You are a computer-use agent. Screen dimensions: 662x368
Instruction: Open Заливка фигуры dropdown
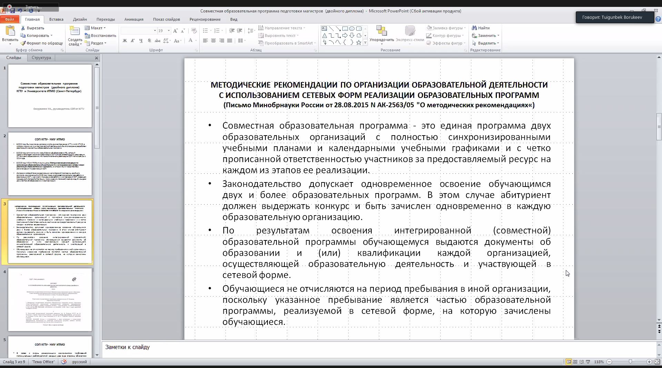tap(446, 28)
